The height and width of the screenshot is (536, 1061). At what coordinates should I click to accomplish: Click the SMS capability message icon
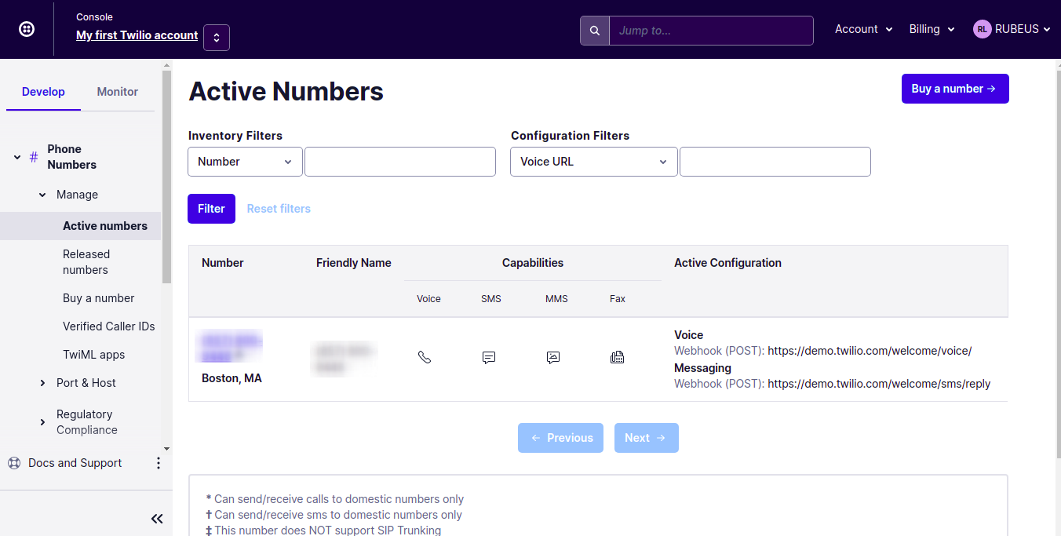pos(489,357)
